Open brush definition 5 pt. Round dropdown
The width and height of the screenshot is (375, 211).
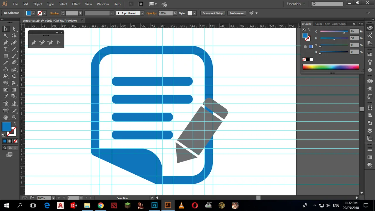pyautogui.click(x=142, y=13)
